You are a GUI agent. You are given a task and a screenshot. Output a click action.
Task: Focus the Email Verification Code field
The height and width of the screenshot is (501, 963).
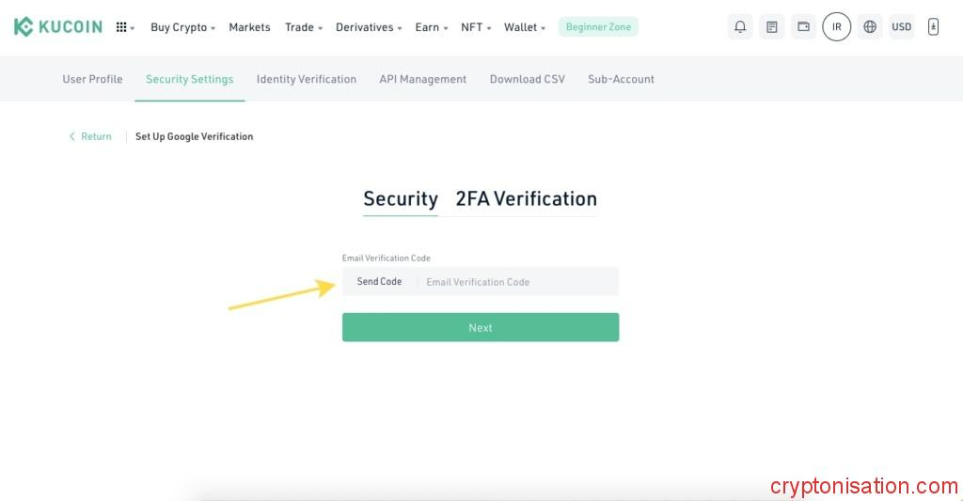point(517,282)
